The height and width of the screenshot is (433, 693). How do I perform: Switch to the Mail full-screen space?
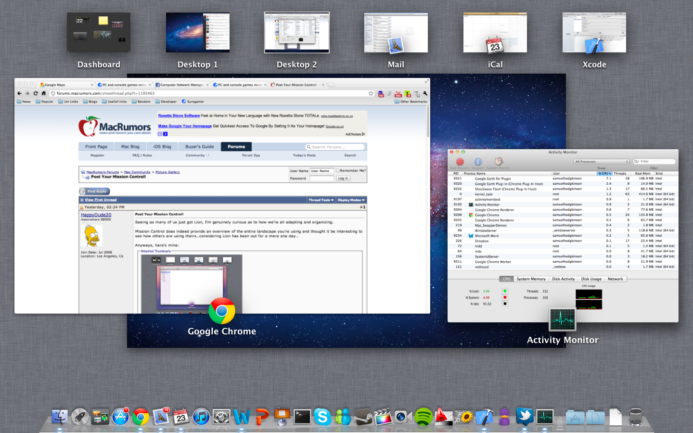(x=396, y=32)
